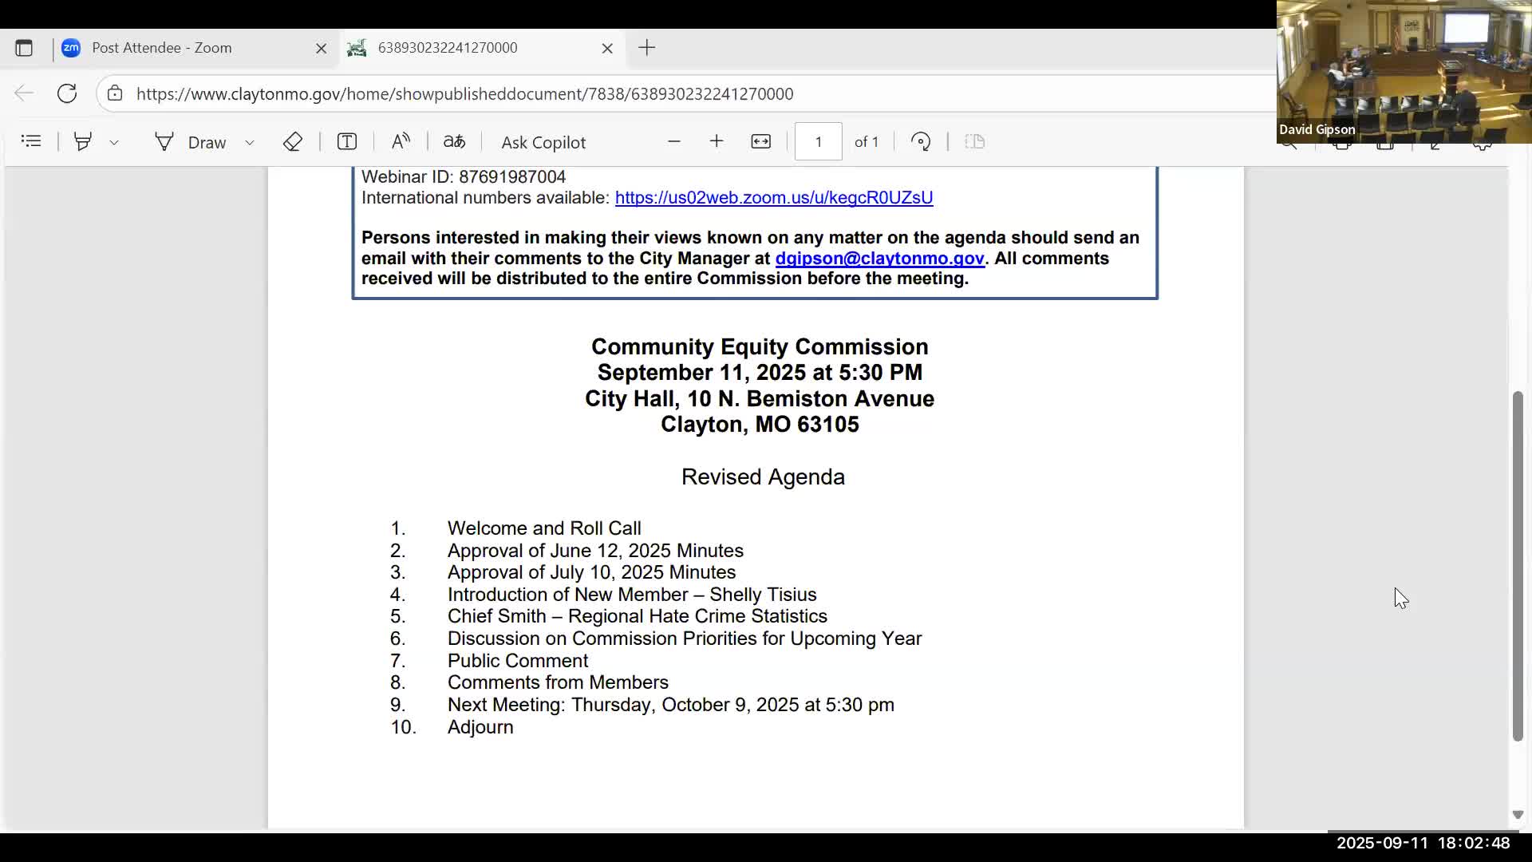Select the Erase tool
Viewport: 1532px width, 862px height.
[x=292, y=141]
